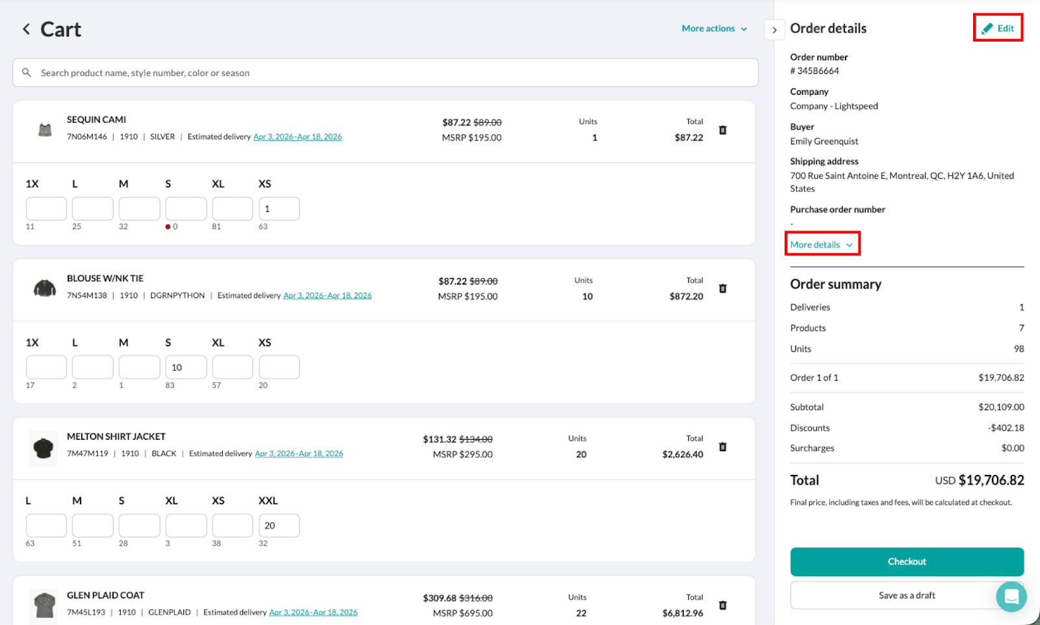1040x625 pixels.
Task: Save the order as a draft
Action: click(x=906, y=594)
